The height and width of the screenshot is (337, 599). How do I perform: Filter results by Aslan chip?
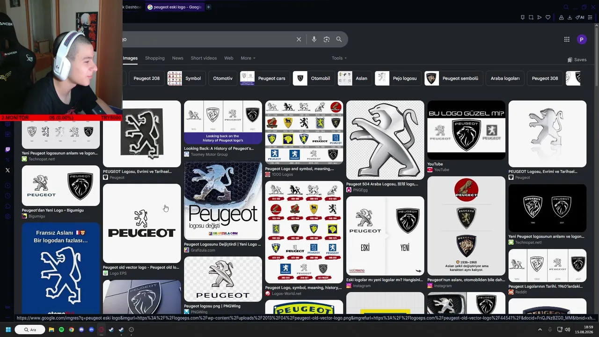355,78
